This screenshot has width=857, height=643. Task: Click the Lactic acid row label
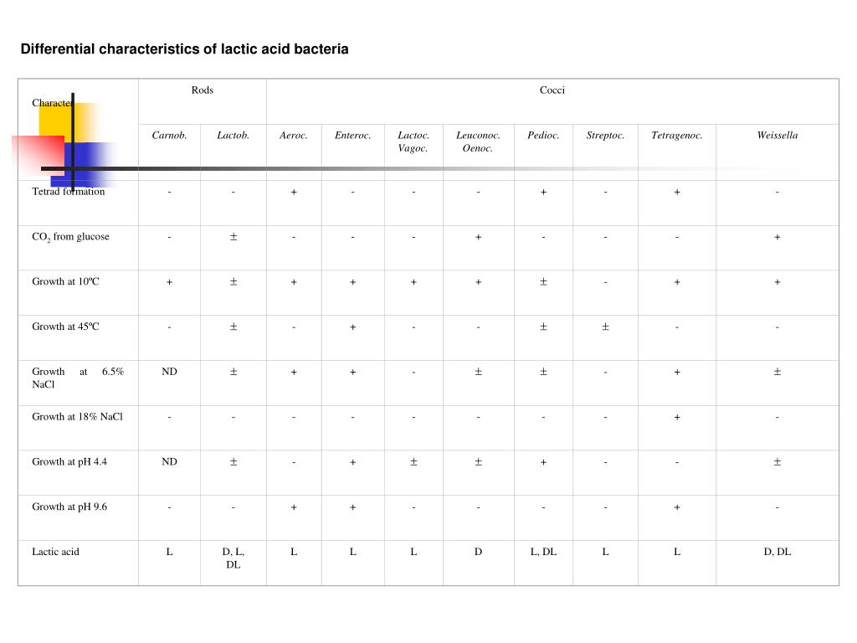tap(55, 552)
